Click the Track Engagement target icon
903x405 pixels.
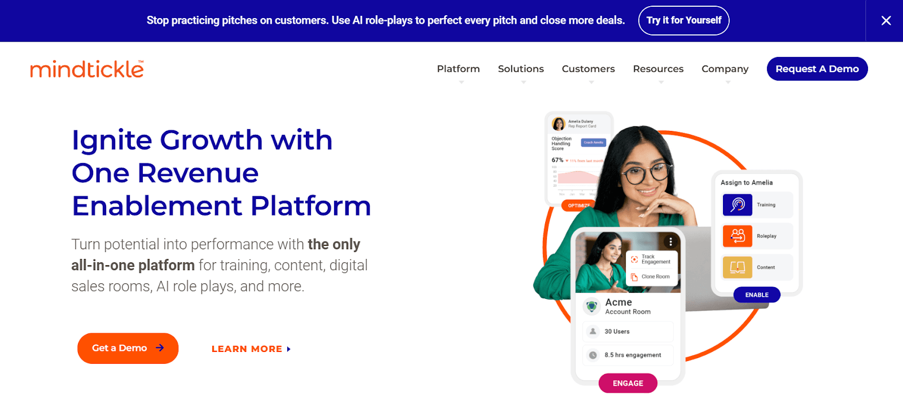pos(635,258)
